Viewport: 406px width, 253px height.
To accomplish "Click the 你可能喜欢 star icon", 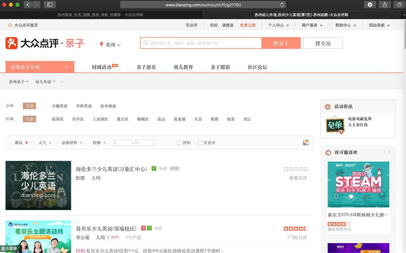I will tap(328, 152).
